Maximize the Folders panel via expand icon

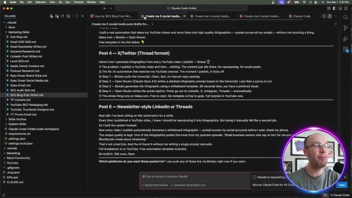[77, 16]
